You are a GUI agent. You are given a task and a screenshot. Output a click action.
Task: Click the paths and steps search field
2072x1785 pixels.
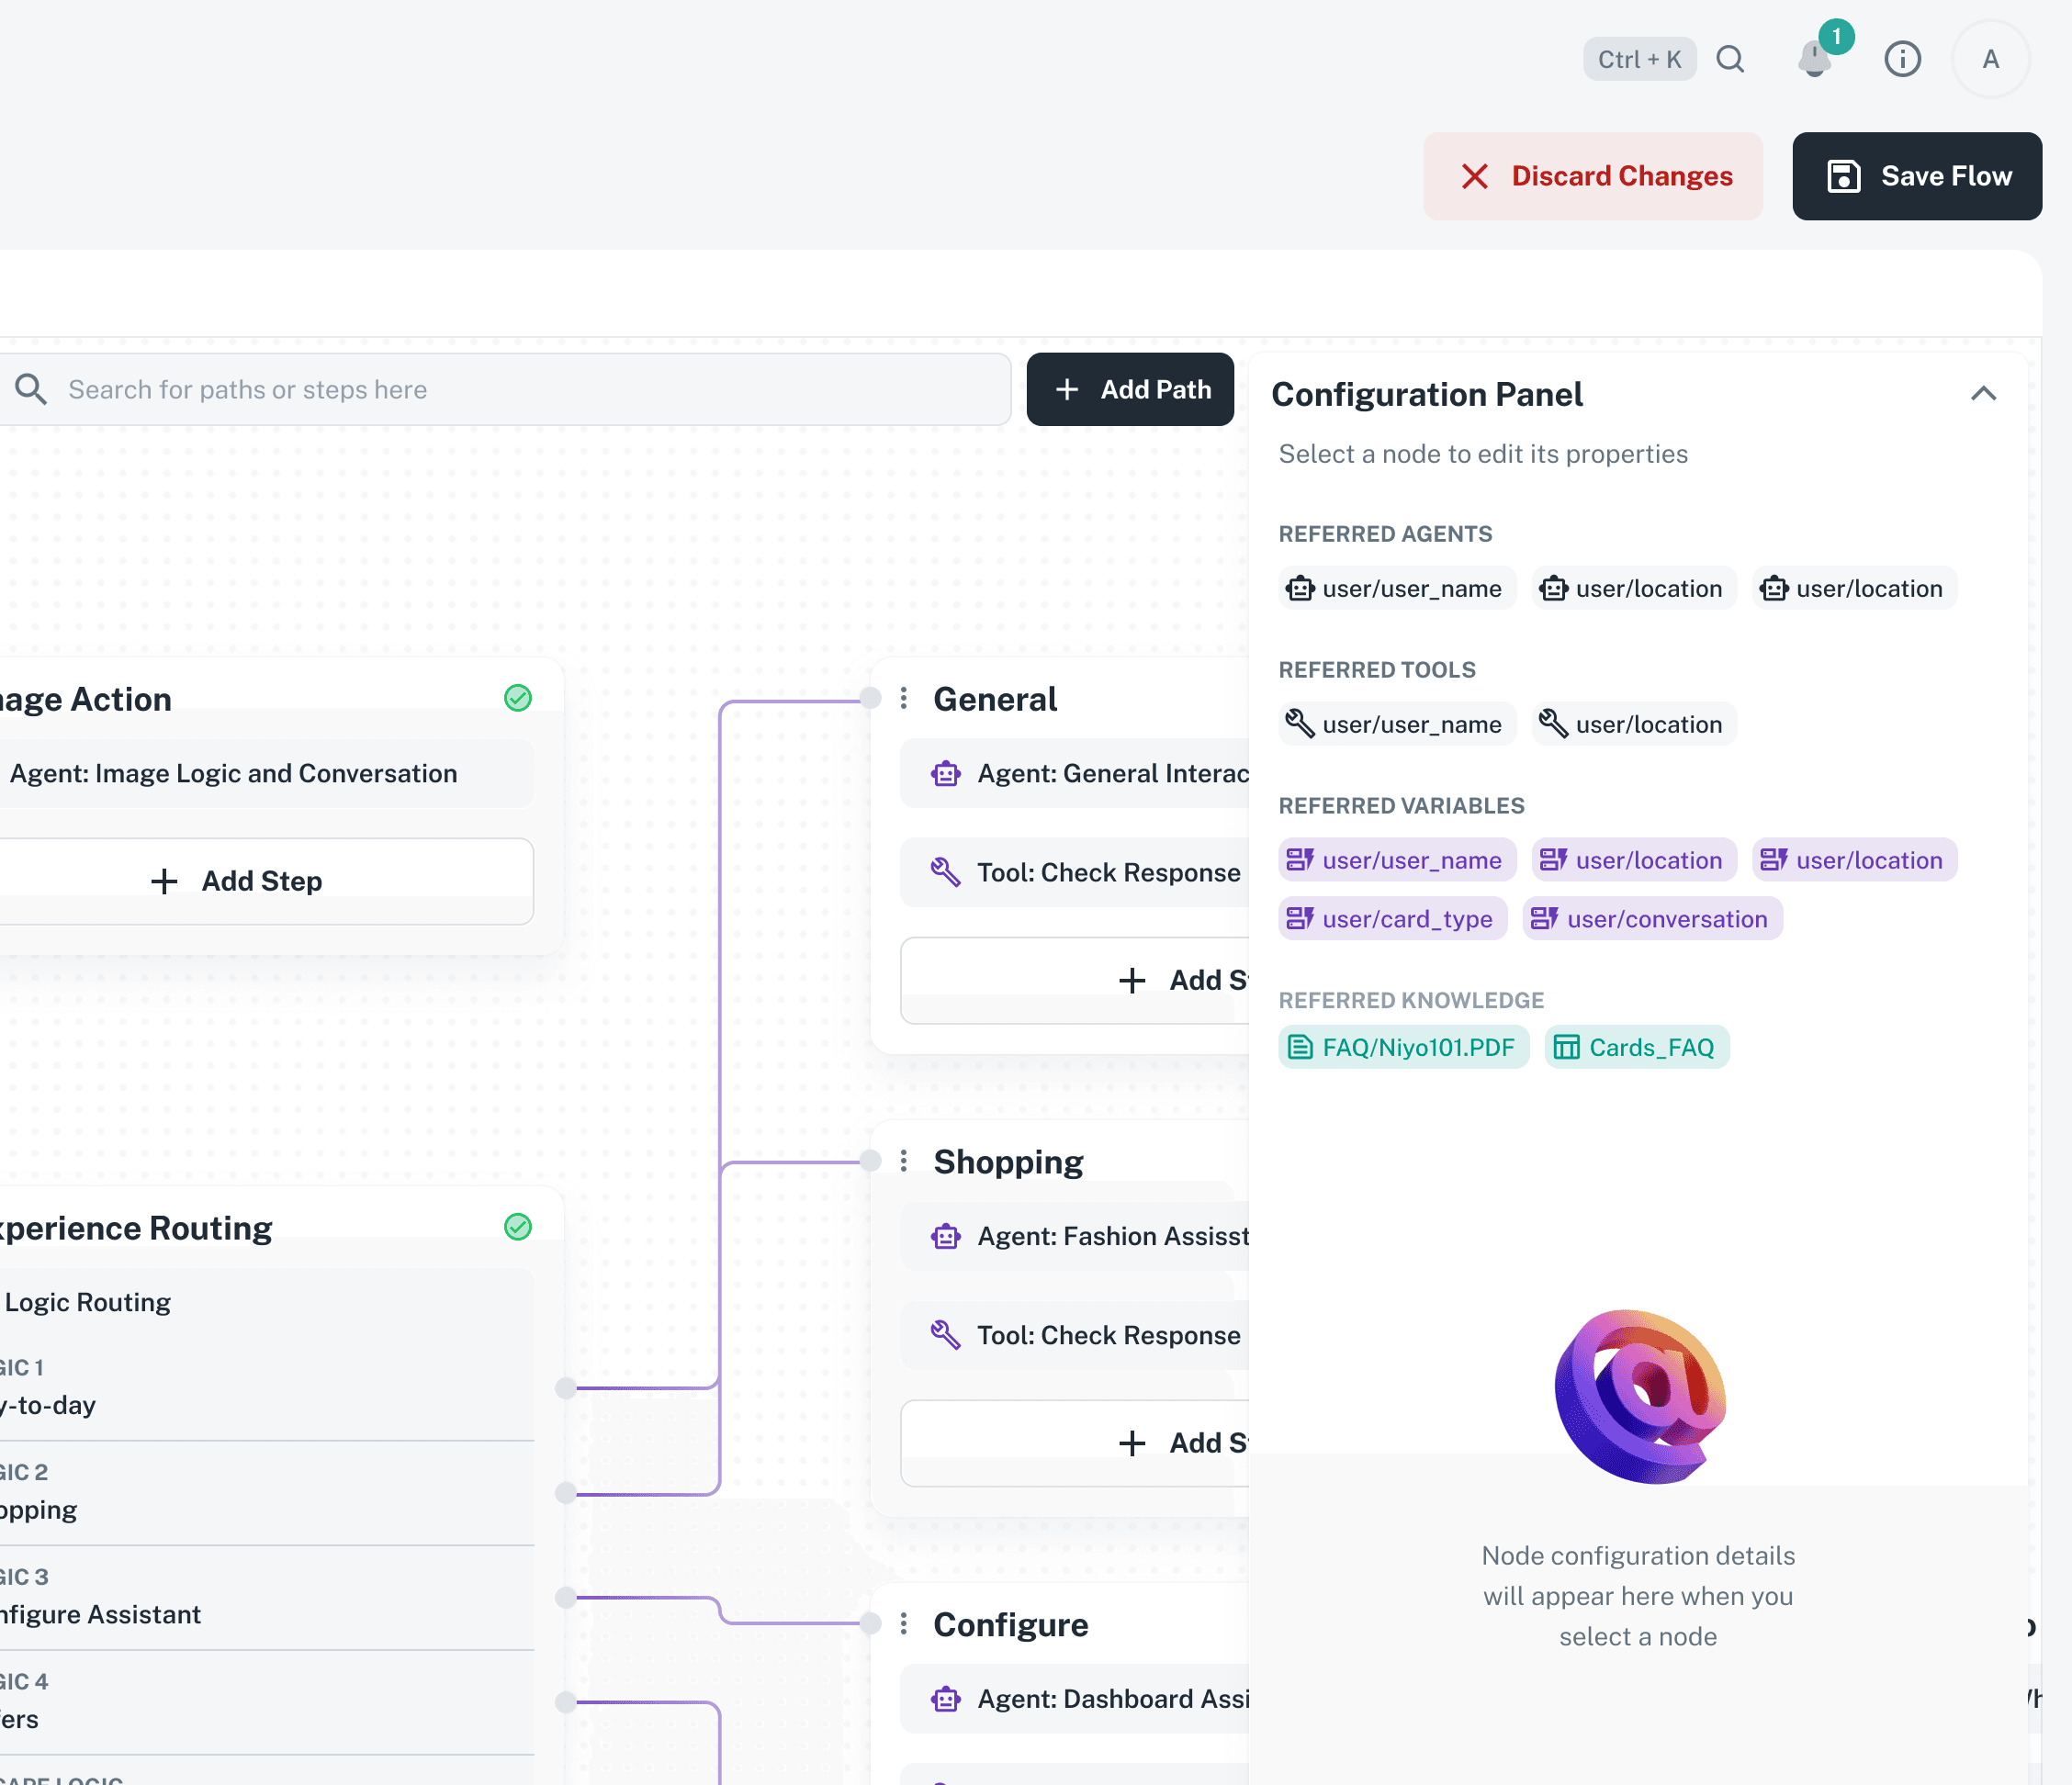click(x=500, y=389)
